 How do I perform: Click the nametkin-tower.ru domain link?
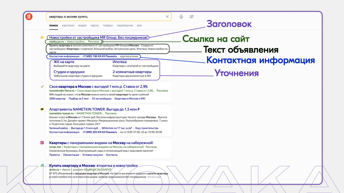pyautogui.click(x=62, y=113)
